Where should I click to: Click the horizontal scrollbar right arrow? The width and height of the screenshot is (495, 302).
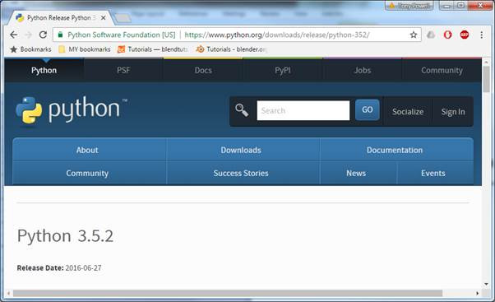(477, 294)
